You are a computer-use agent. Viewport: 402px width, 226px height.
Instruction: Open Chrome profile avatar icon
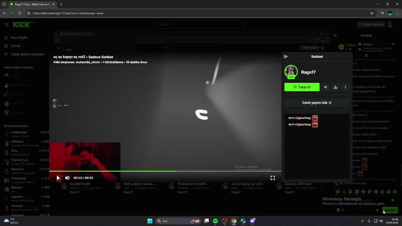(390, 13)
